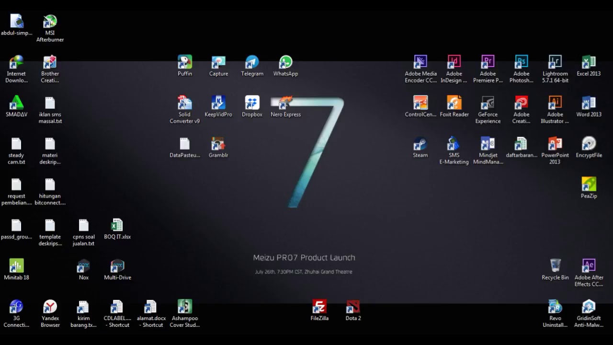Screen dimensions: 613x345
Task: Open Foxit Reader icon
Action: [454, 103]
